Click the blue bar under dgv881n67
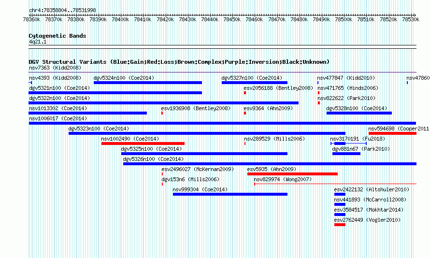This screenshot has height=258, width=430. tap(346, 154)
